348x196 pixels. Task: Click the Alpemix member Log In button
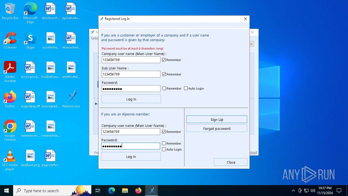click(131, 157)
